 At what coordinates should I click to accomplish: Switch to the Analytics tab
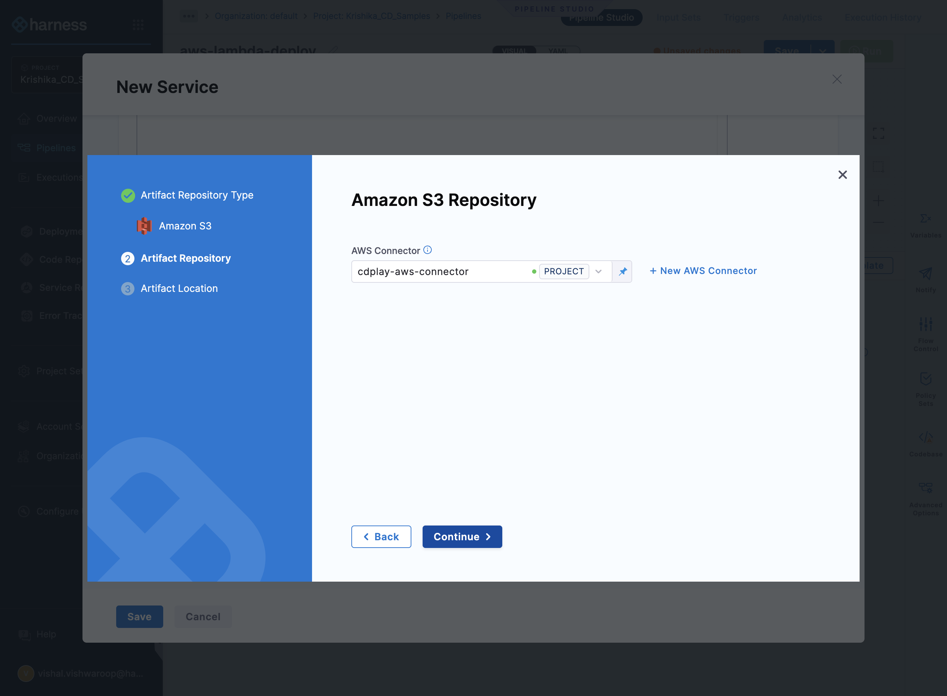click(x=802, y=18)
